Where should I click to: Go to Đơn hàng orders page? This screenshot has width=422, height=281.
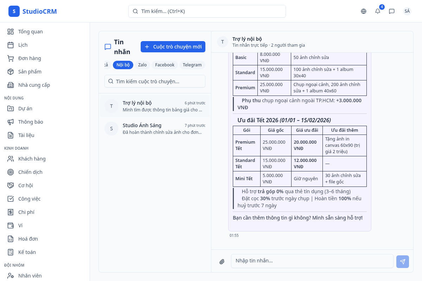30,58
